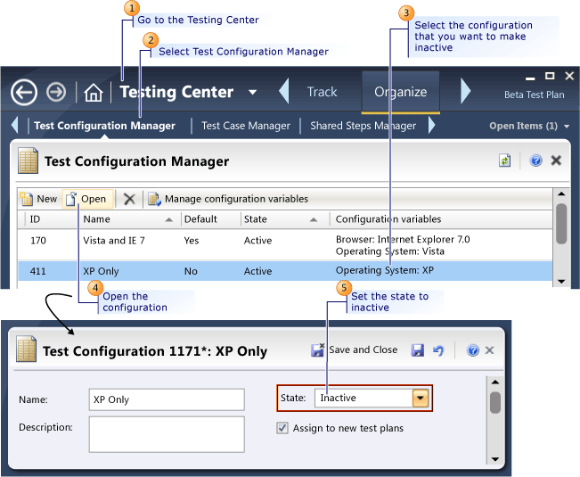Navigate left with arrow before Track

[x=283, y=91]
